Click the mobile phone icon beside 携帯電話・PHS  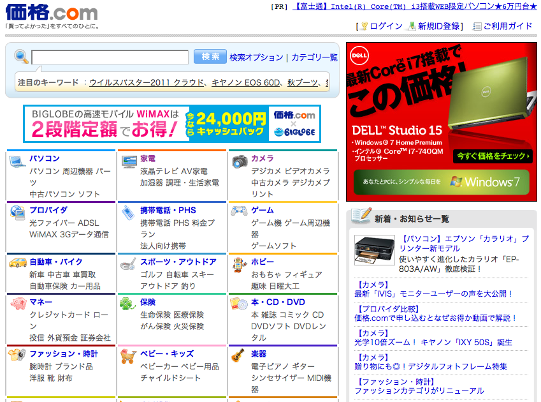coord(128,212)
